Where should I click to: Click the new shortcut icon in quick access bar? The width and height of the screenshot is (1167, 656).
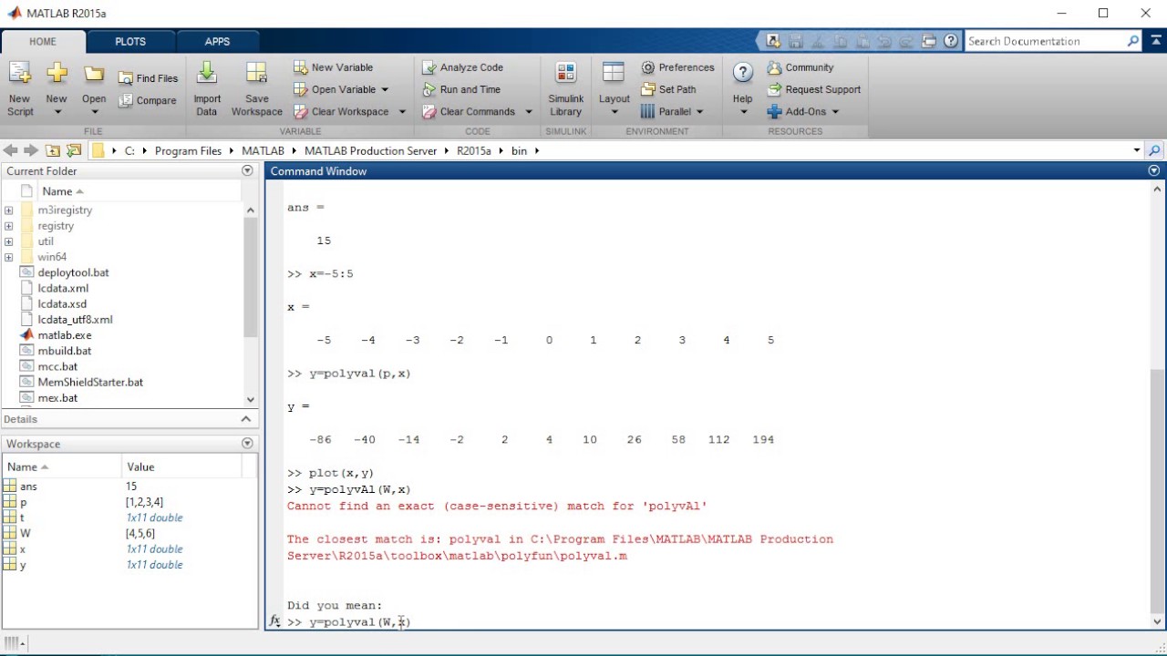click(773, 41)
